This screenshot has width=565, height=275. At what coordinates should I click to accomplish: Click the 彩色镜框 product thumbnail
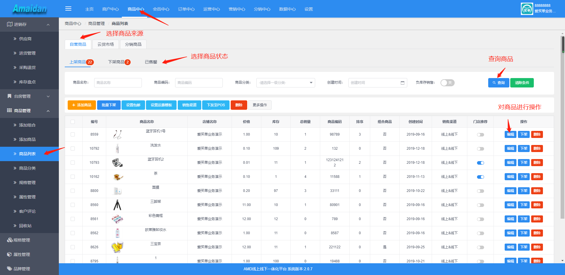click(117, 219)
